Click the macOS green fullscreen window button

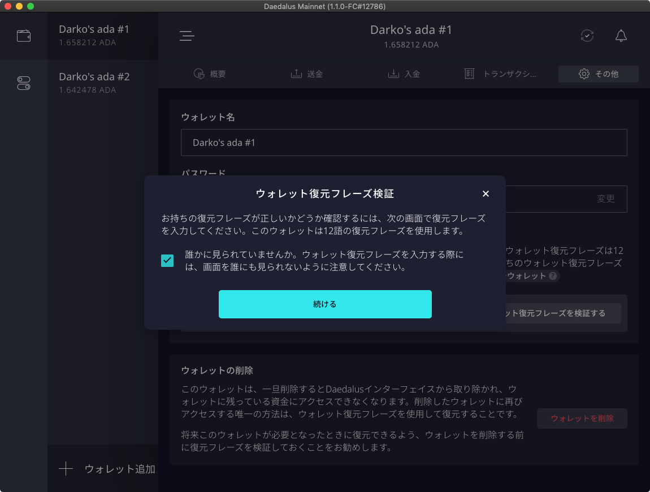(31, 6)
